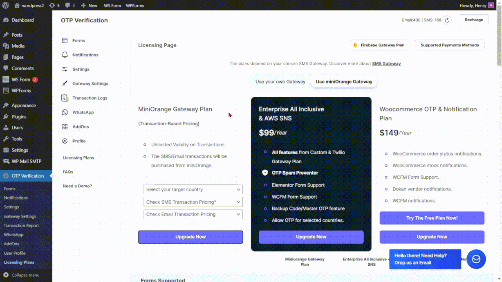Screen dimensions: 502x282
Task: Click Upgrade Now in Enterprise All Inclusive card
Action: [311, 237]
